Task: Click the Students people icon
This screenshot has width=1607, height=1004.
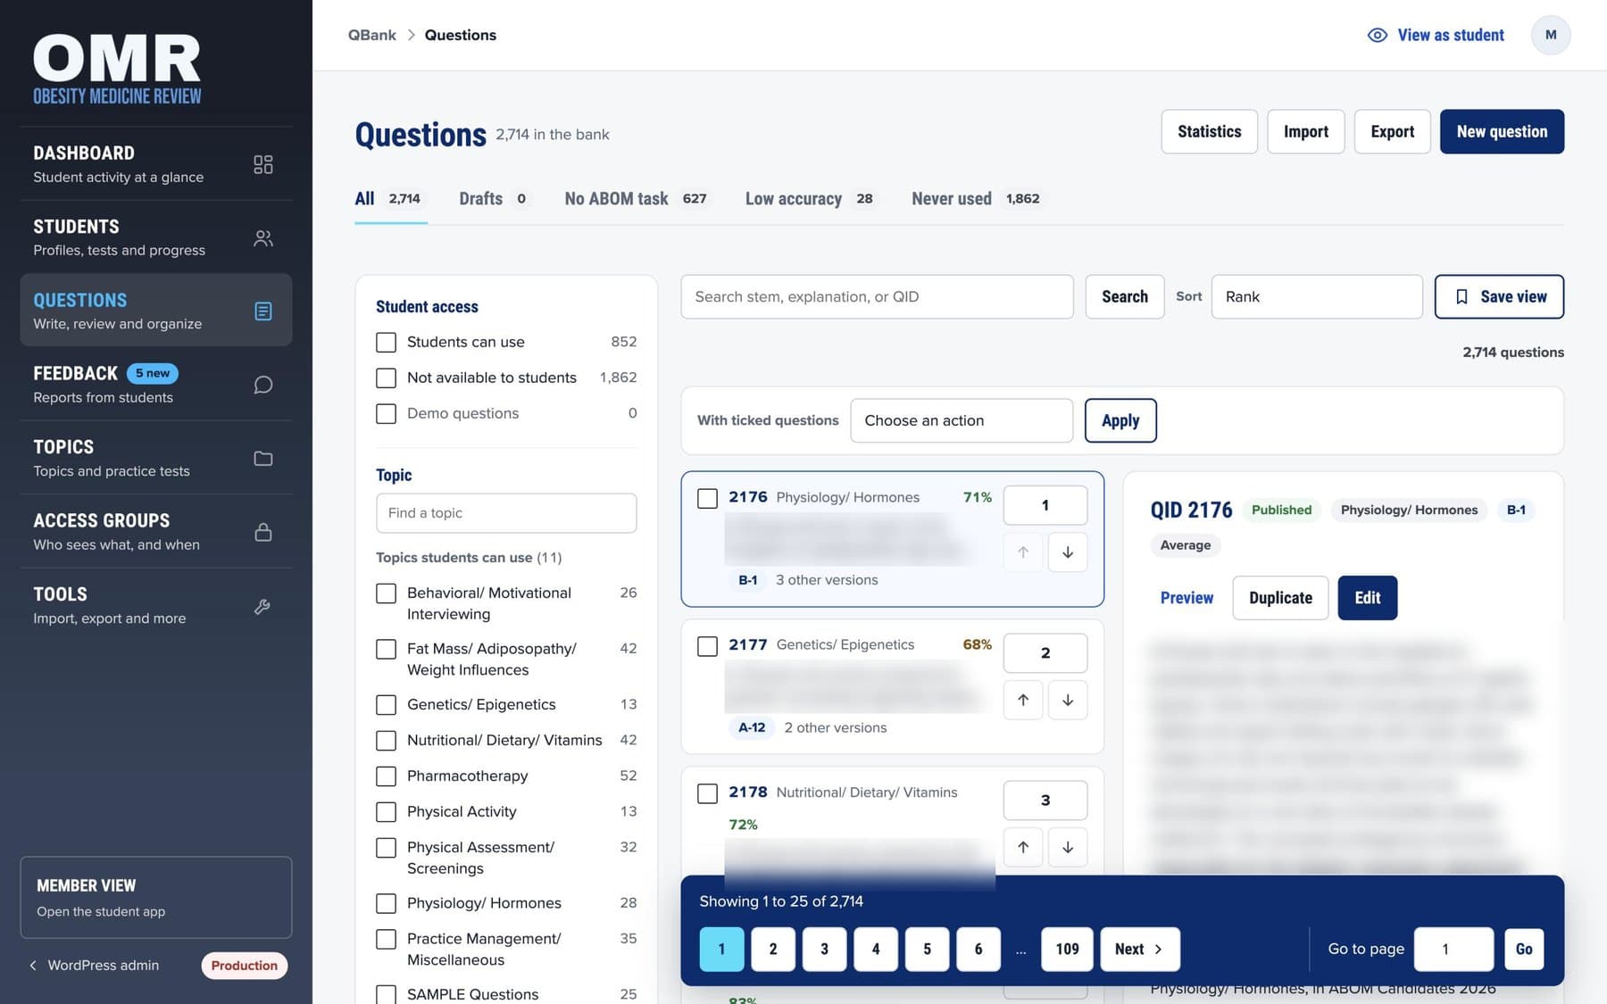Action: (262, 238)
